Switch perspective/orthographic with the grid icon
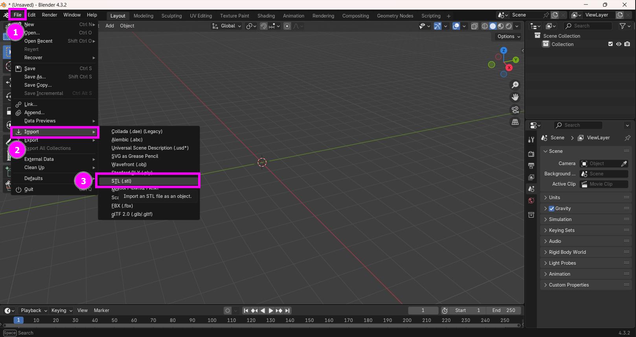 point(515,122)
